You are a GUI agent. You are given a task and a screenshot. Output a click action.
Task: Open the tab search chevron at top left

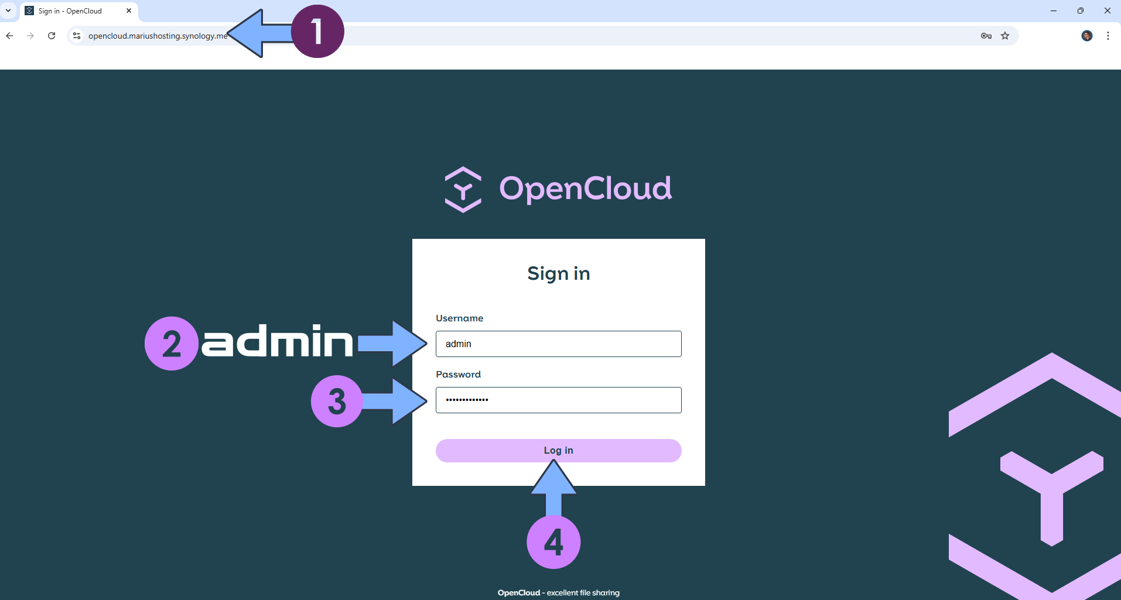click(8, 11)
